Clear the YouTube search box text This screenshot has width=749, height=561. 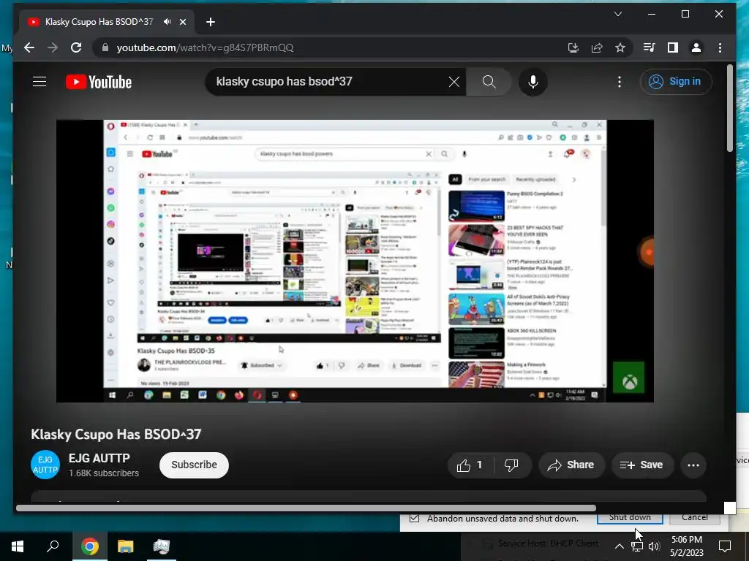(453, 82)
